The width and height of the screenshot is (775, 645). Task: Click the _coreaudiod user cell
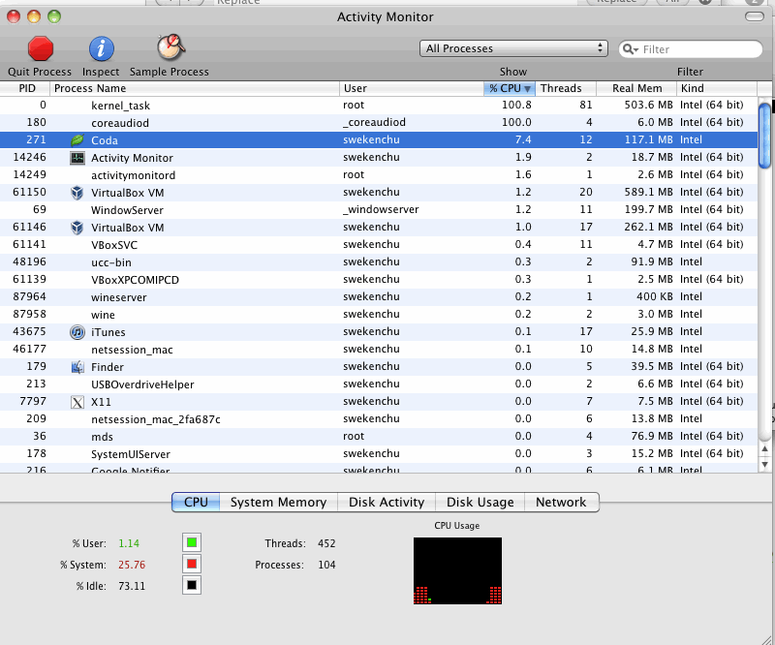[374, 122]
